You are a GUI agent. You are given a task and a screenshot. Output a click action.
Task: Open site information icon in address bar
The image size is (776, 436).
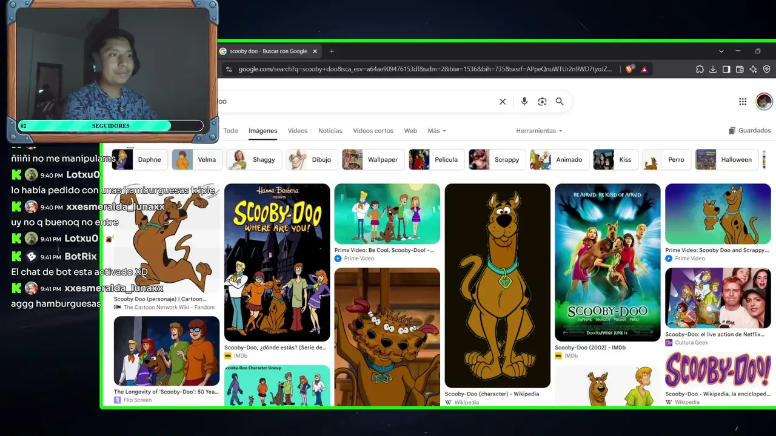point(229,69)
